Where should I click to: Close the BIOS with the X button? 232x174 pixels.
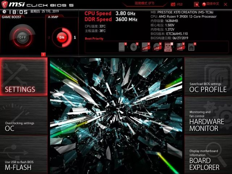pyautogui.click(x=225, y=4)
